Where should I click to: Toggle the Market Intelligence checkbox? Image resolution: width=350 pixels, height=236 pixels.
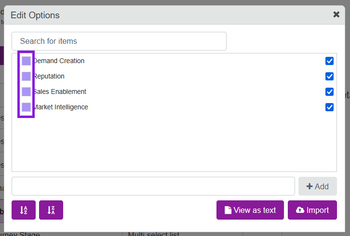click(330, 107)
